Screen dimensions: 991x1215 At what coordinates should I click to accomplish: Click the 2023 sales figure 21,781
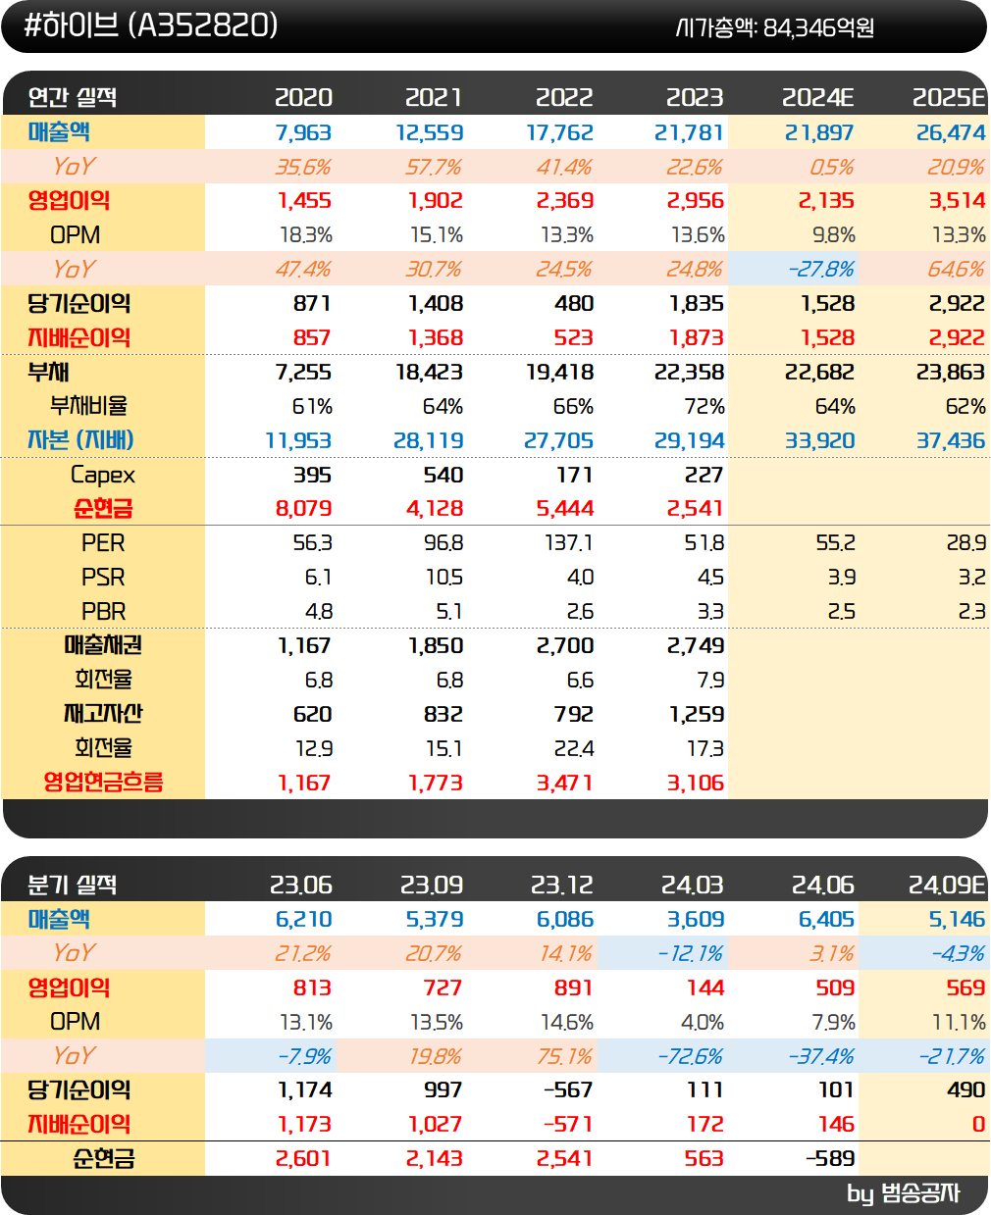(x=690, y=132)
